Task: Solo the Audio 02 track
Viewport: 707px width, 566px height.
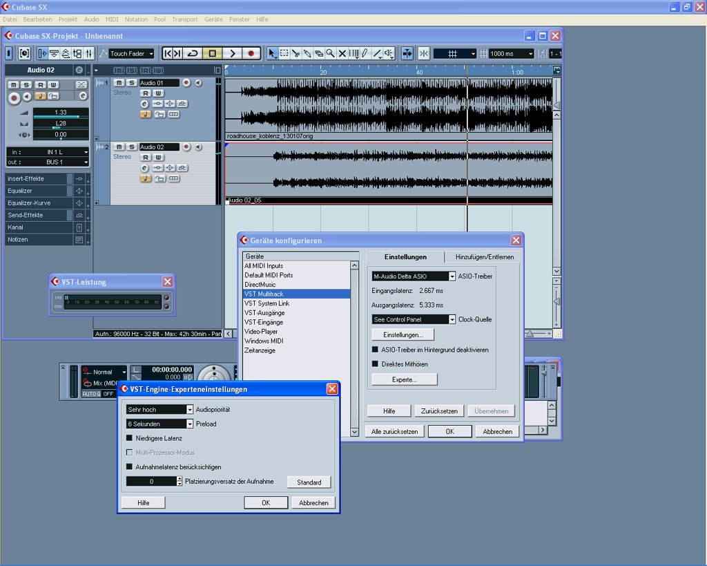Action: pyautogui.click(x=130, y=147)
